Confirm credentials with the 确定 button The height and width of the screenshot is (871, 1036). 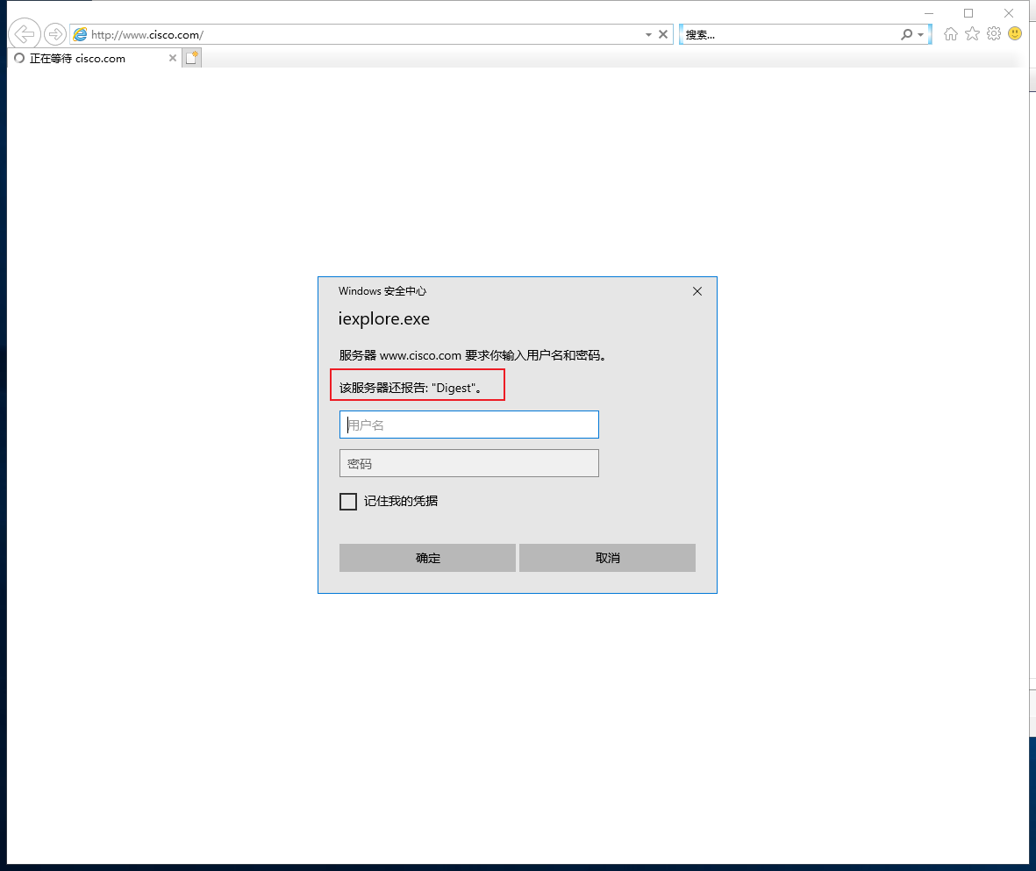[x=427, y=558]
